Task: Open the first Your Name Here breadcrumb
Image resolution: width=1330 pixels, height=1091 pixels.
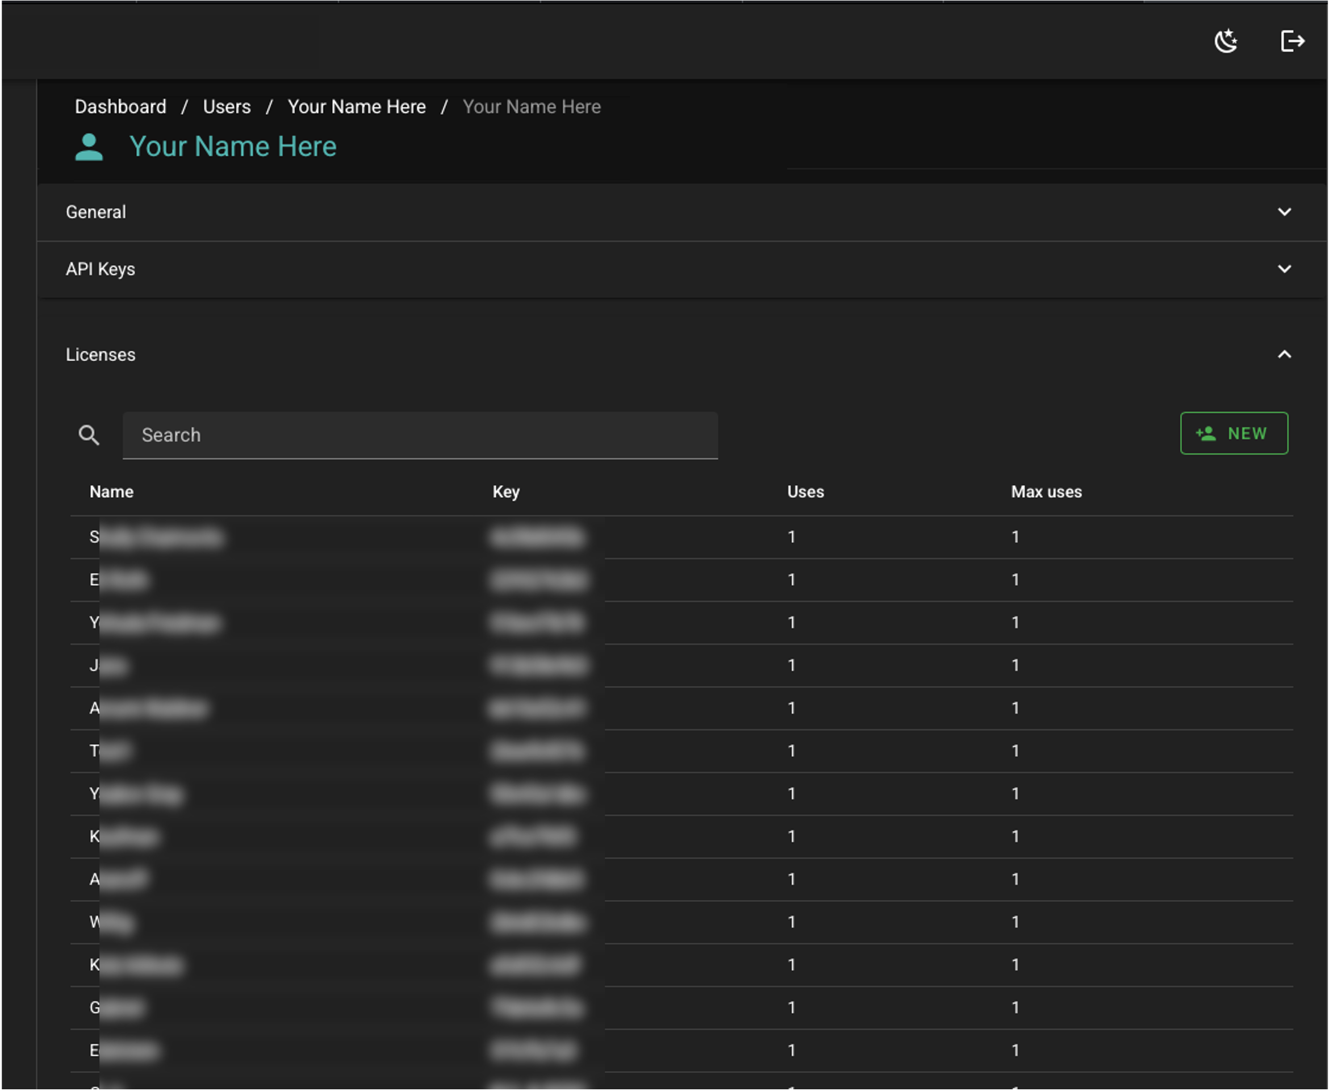Action: [x=357, y=107]
